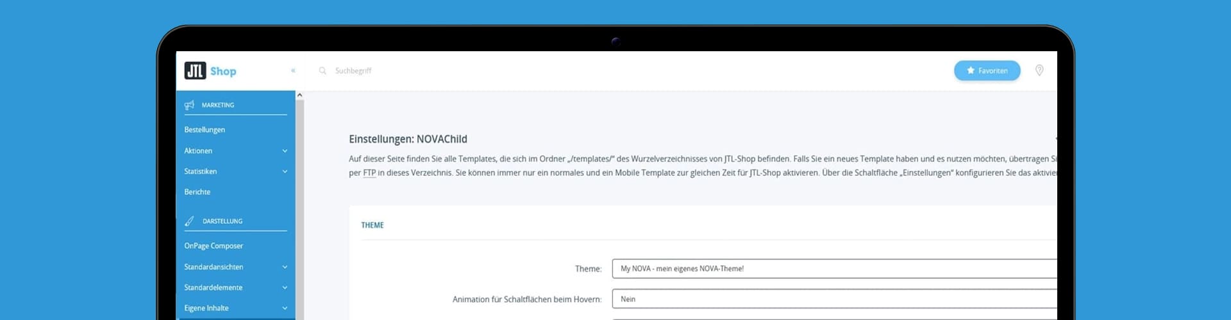This screenshot has width=1231, height=320.
Task: Open Eigene Inhalte menu item
Action: tap(206, 308)
